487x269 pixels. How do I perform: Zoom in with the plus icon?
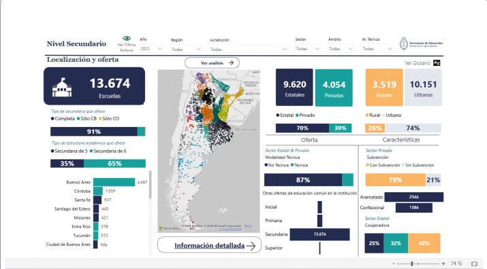point(443,264)
